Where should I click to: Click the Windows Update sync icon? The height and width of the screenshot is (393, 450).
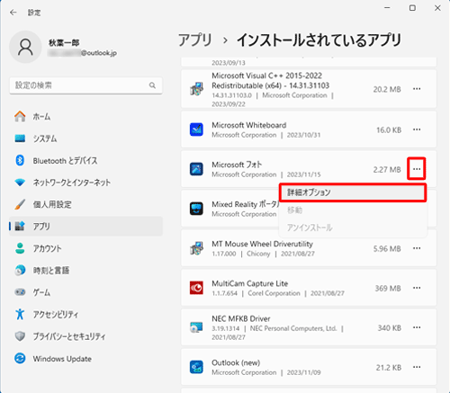(x=20, y=358)
